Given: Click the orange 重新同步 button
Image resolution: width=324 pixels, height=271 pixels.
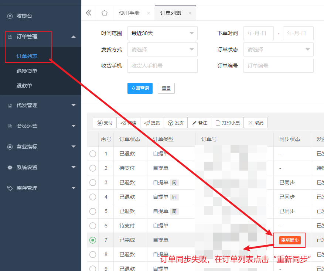Looking at the screenshot, I should [x=290, y=240].
